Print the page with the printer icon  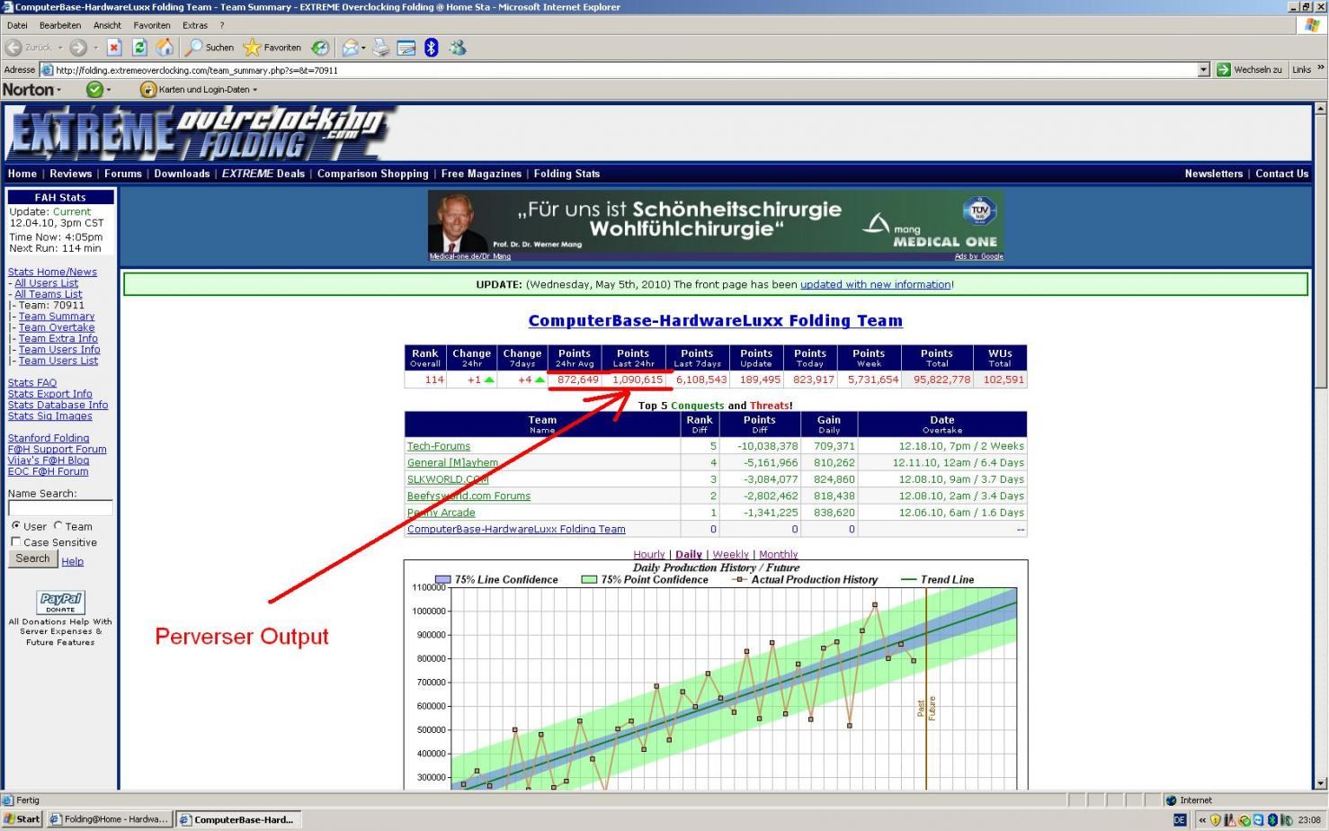click(x=381, y=48)
